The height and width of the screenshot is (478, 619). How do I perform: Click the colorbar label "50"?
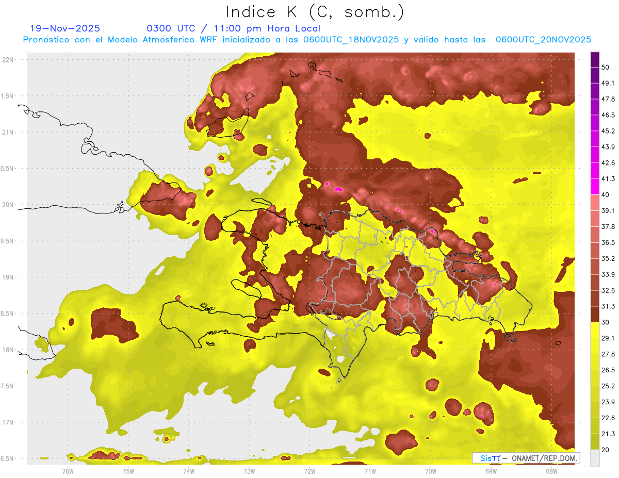pos(606,67)
